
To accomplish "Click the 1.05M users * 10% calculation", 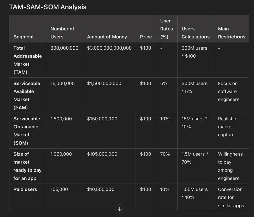I will [195, 193].
